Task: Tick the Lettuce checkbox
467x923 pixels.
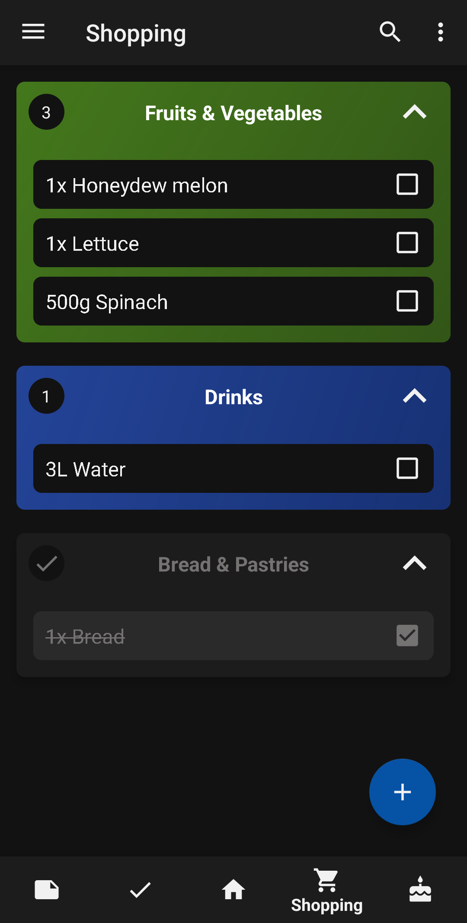Action: click(407, 243)
